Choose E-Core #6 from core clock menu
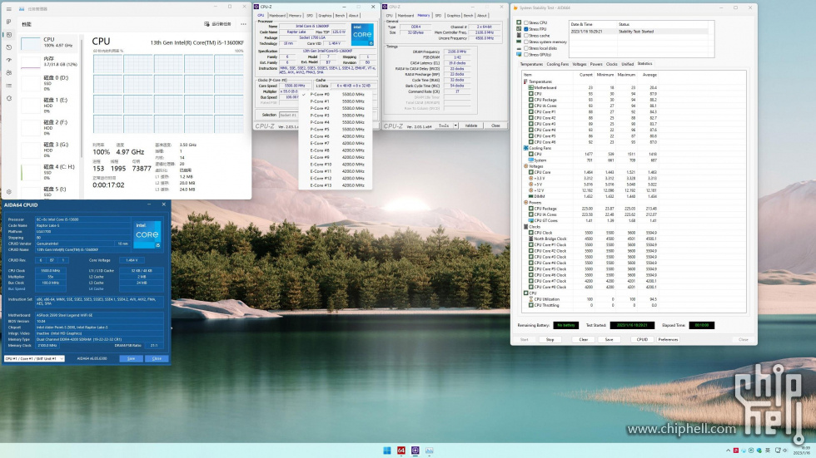816x458 pixels. pos(336,136)
